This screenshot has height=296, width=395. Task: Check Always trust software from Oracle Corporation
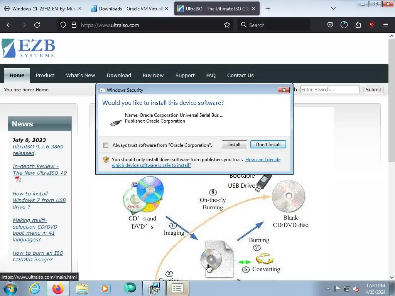(106, 145)
